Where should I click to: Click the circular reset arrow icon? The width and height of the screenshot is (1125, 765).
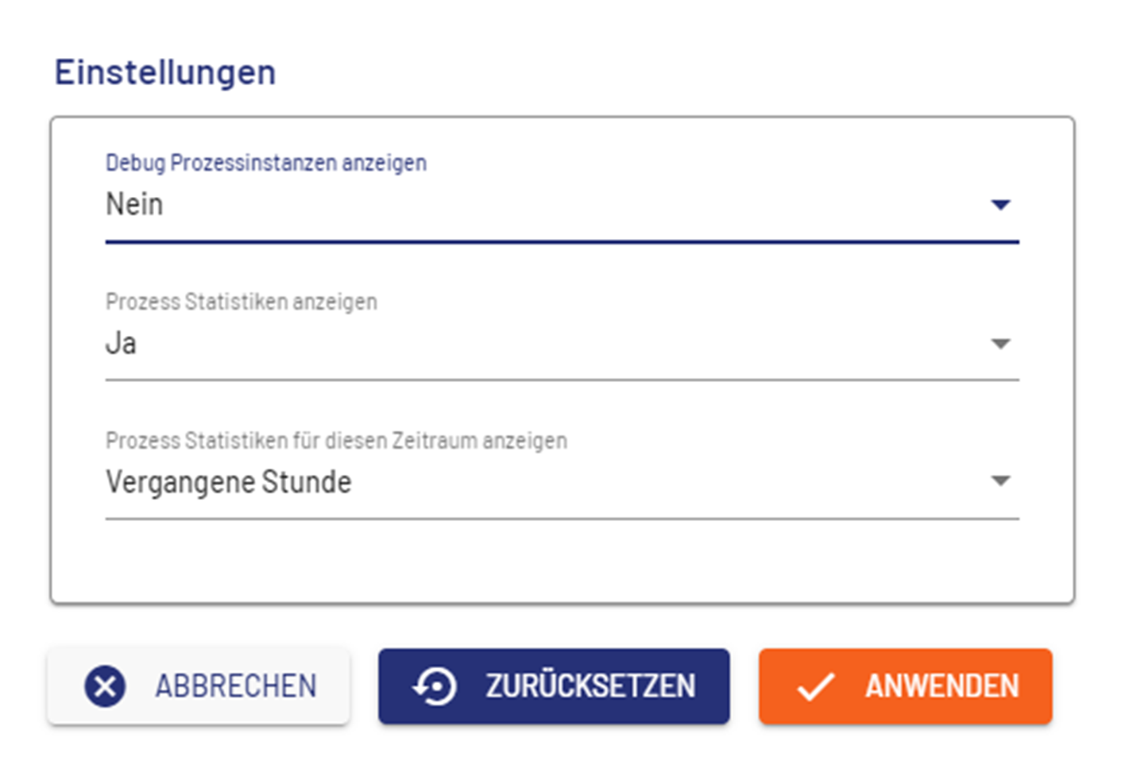coord(435,686)
